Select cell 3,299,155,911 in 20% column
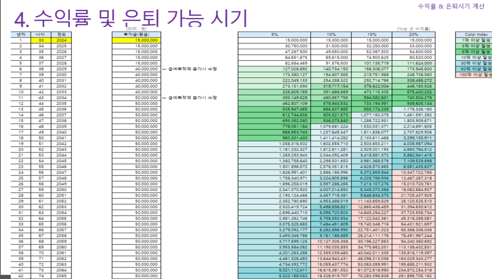Image resolution: width=492 pixels, height=279 pixels. [x=413, y=138]
